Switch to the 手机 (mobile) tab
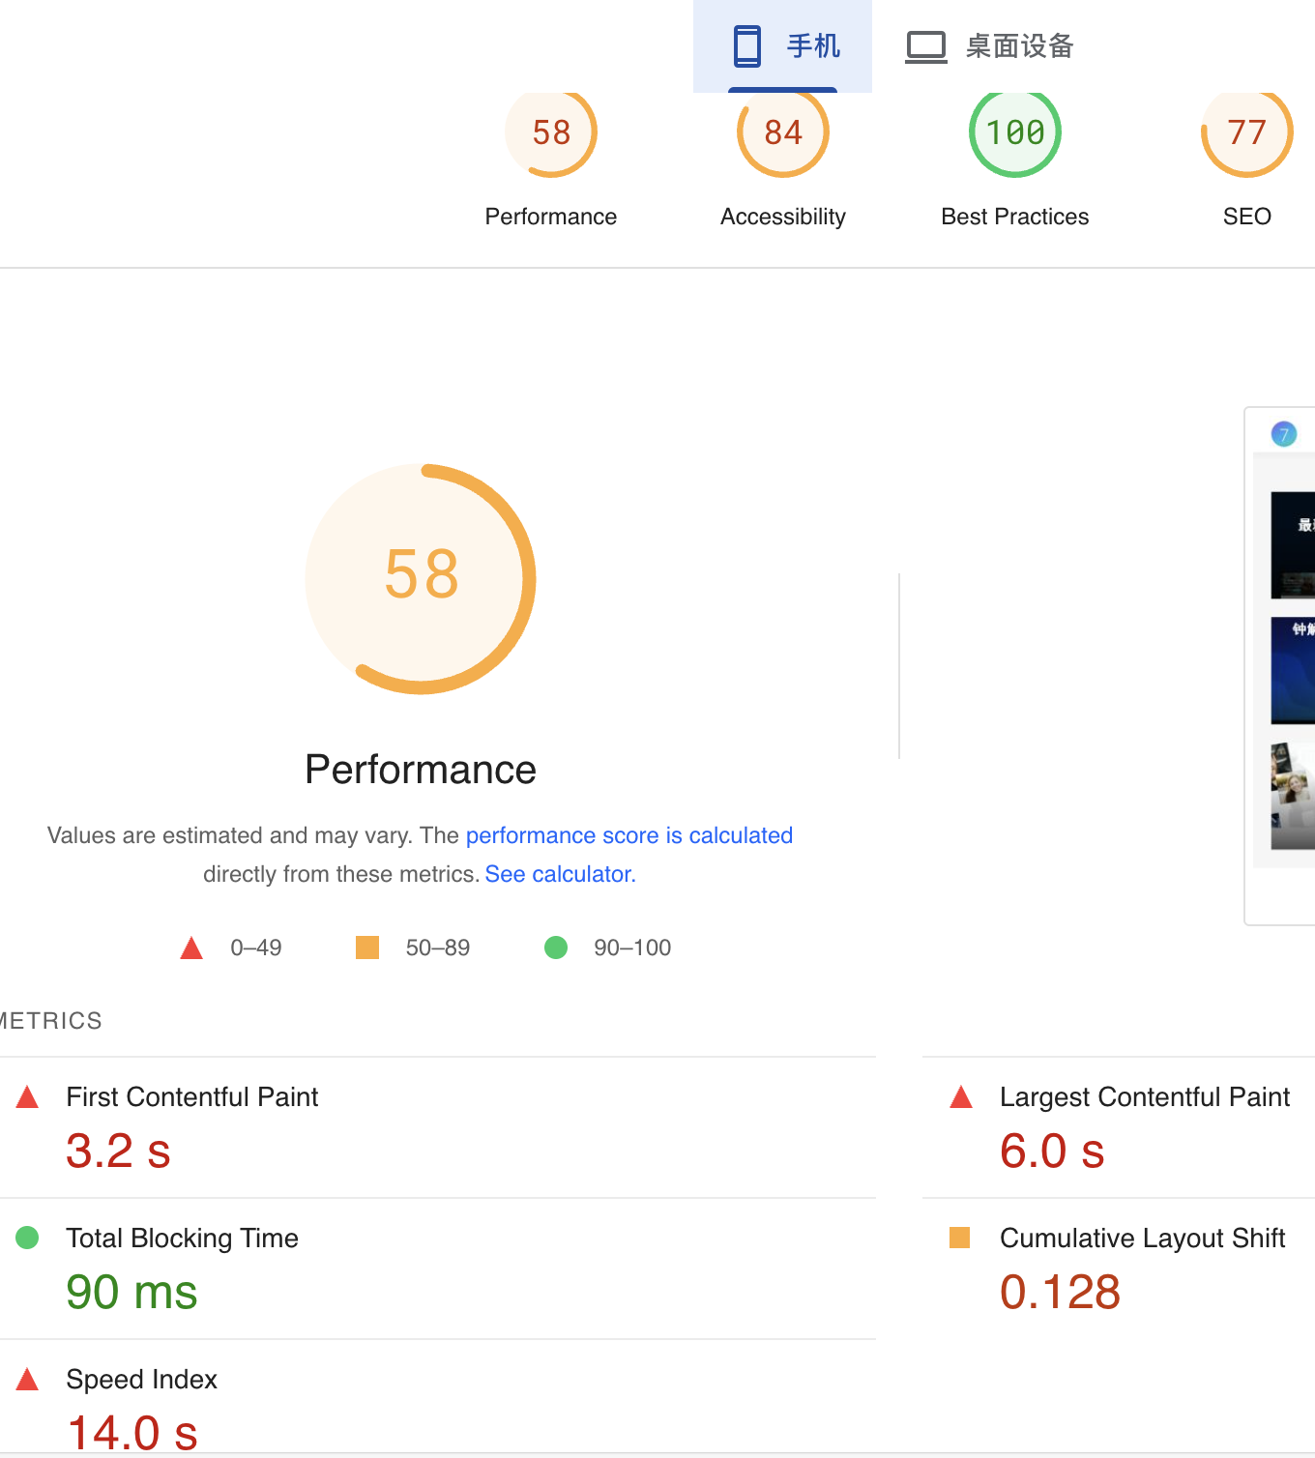 pos(783,45)
